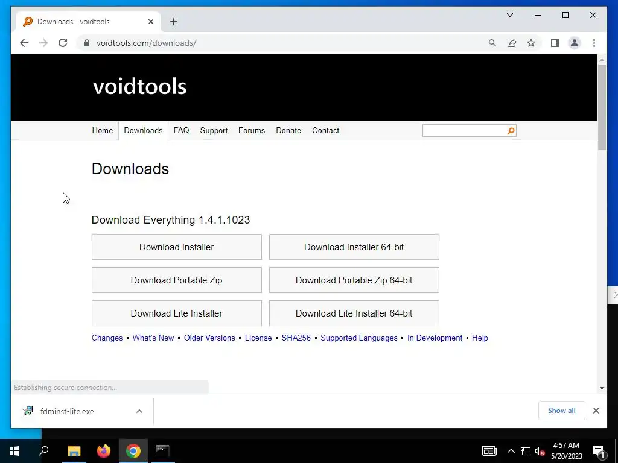Open the muted volume tray icon
Screen dimensions: 618x463
[540, 451]
